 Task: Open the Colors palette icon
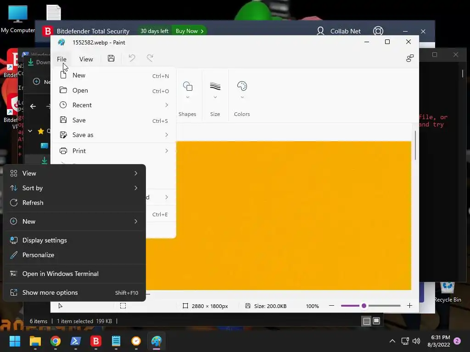tap(242, 86)
